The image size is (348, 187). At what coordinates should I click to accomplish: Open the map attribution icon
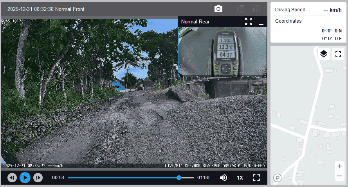tap(278, 178)
